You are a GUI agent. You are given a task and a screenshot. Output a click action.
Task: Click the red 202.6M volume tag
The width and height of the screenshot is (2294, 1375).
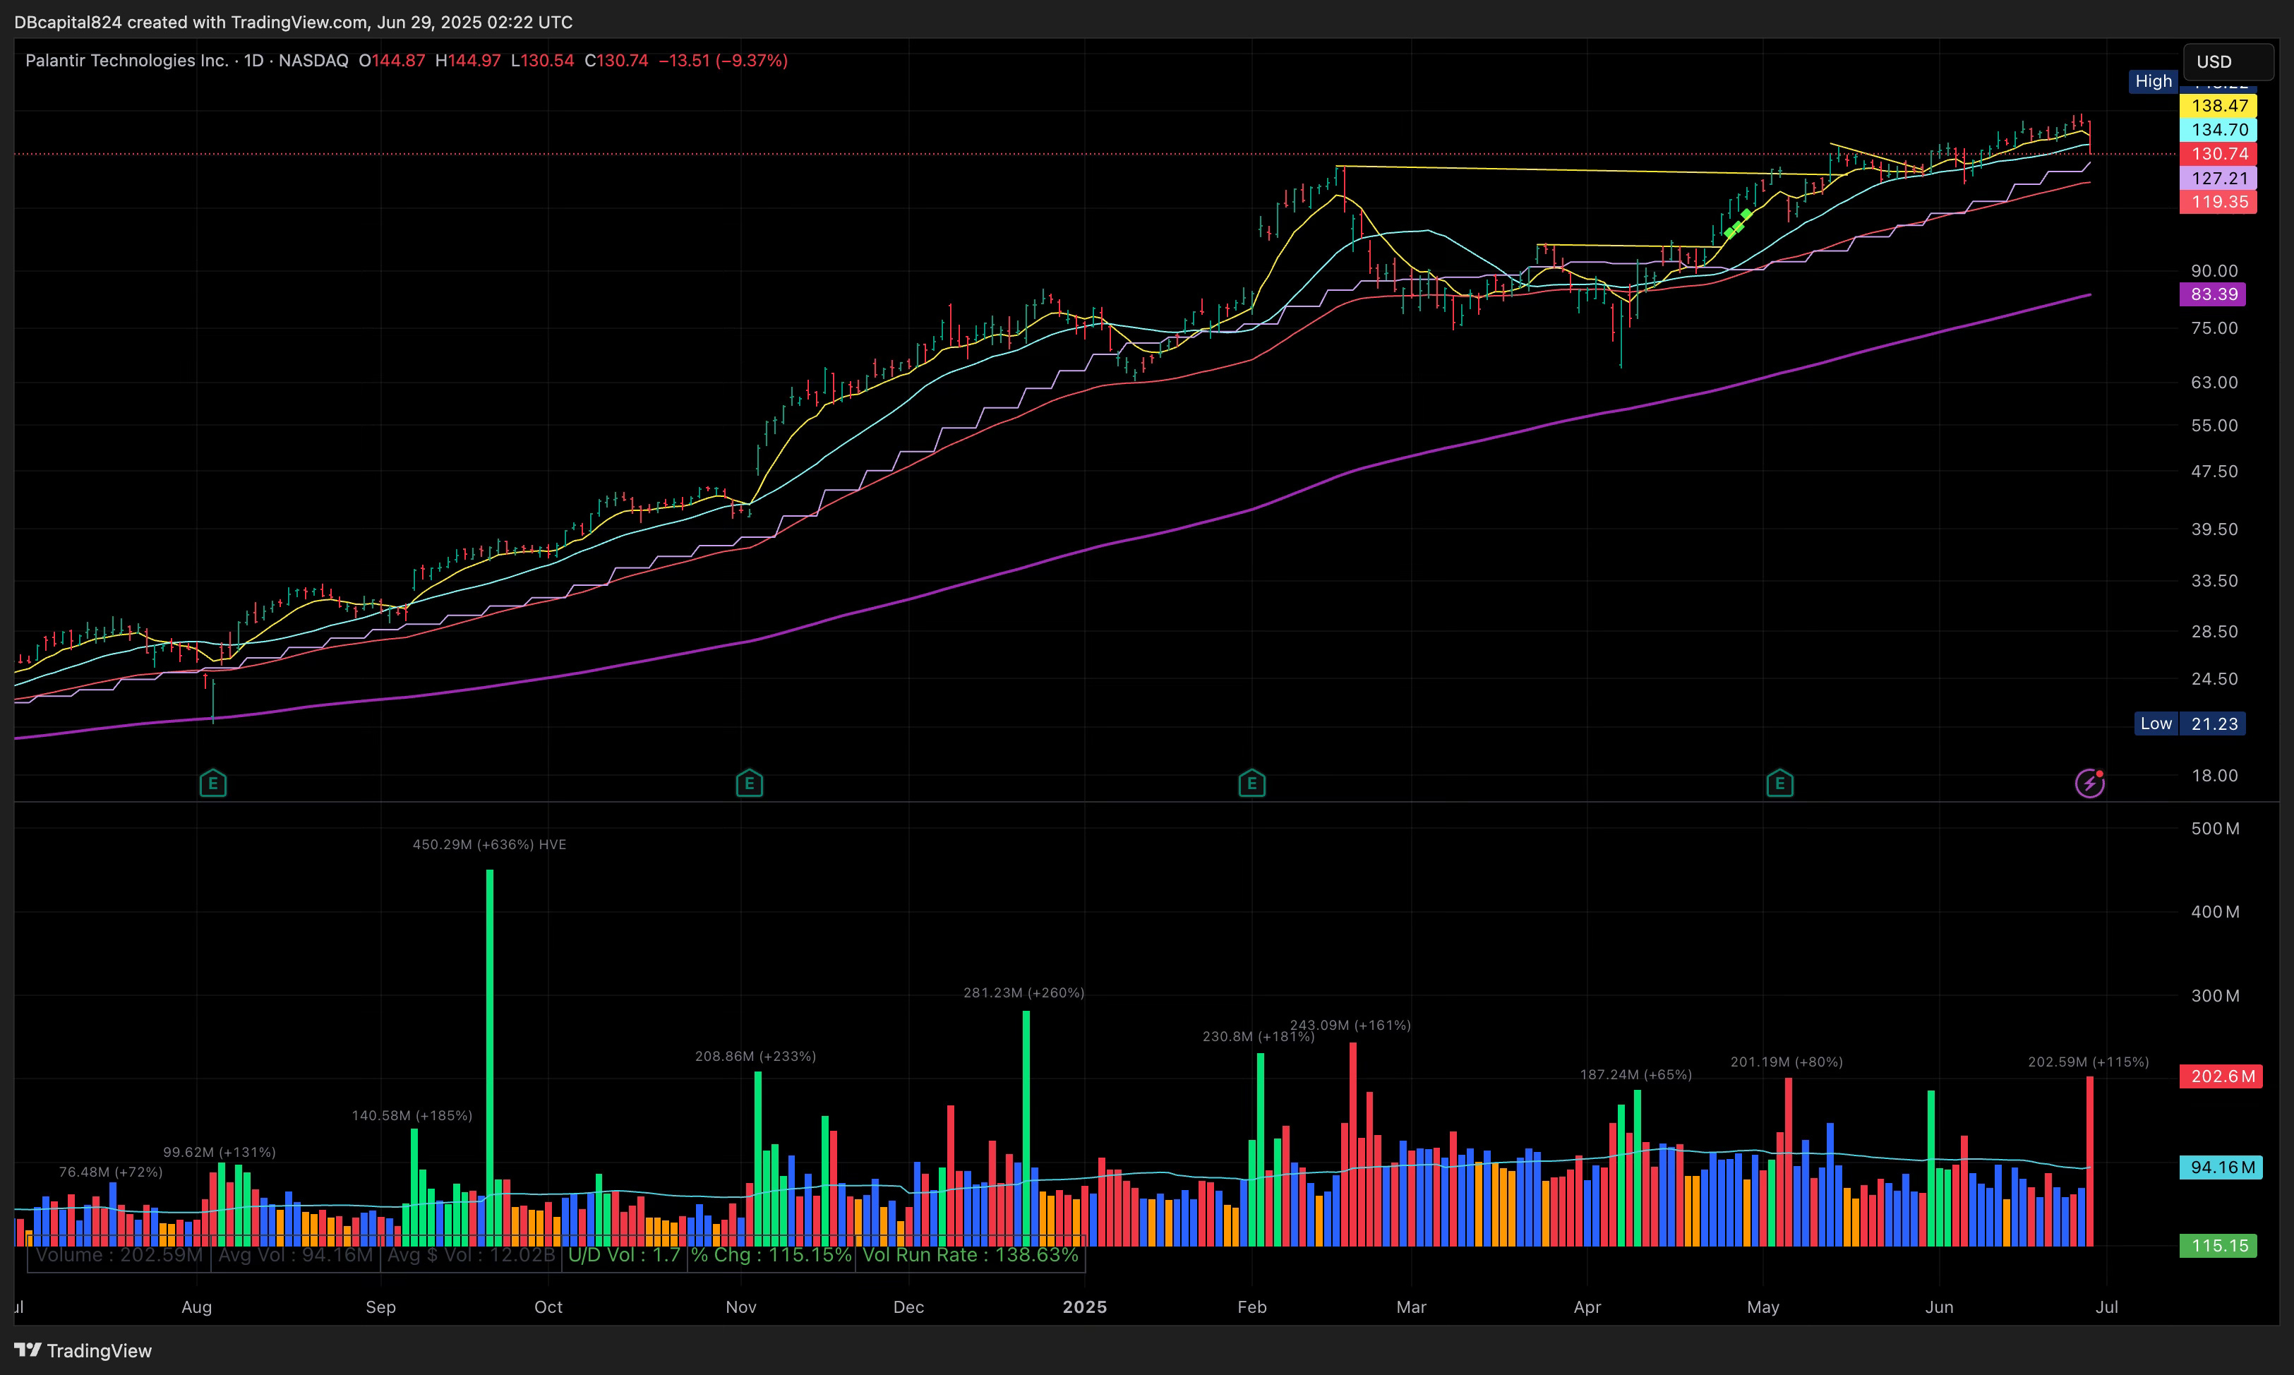coord(2221,1076)
